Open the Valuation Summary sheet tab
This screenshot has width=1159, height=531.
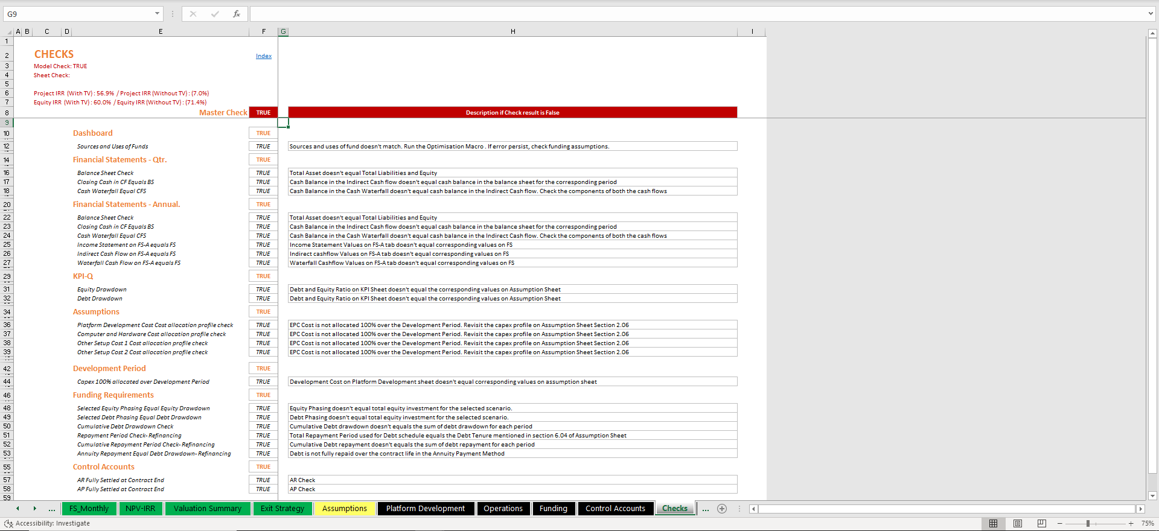tap(208, 509)
